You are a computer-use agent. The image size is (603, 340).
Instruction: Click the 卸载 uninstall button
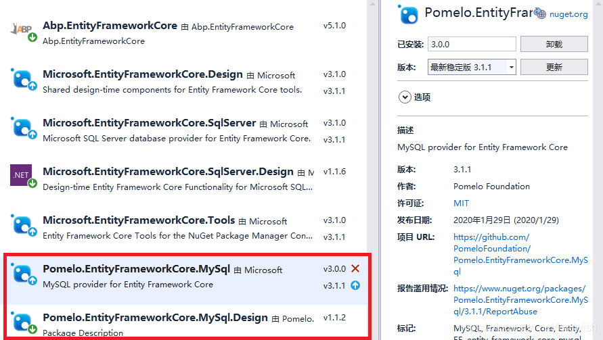(x=554, y=44)
